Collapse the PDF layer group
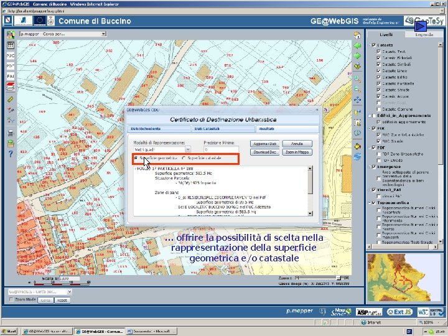 click(370, 147)
